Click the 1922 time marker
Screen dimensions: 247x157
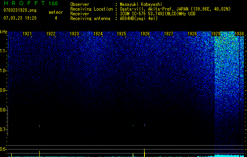[51, 33]
